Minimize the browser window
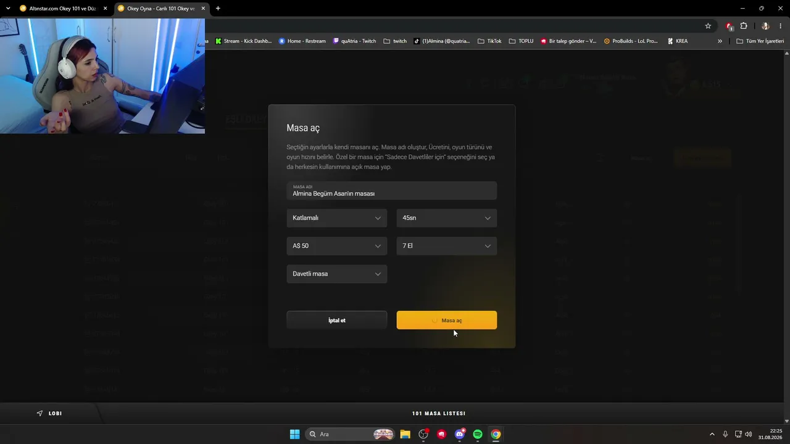This screenshot has height=444, width=790. [744, 9]
